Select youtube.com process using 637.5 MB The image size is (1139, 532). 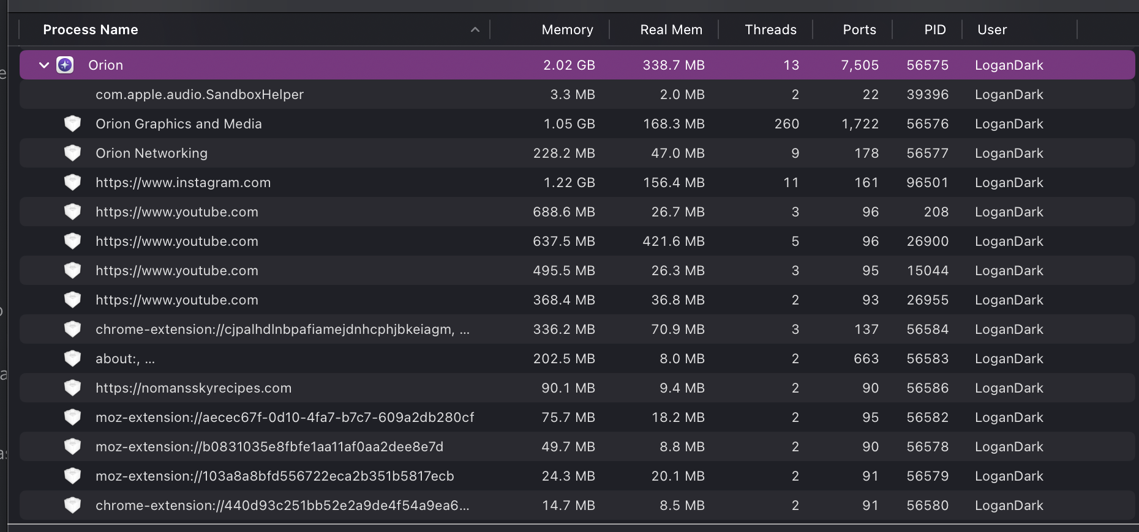[x=577, y=241]
